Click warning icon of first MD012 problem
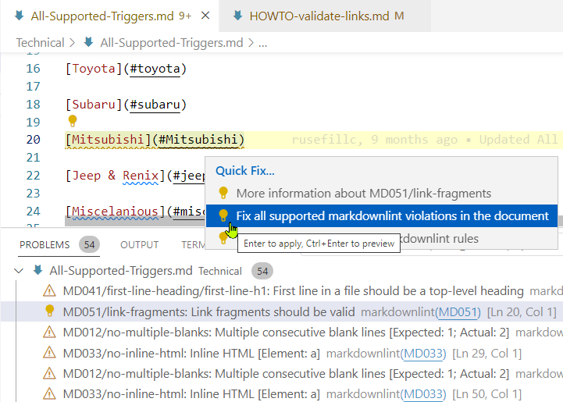This screenshot has width=563, height=402. [x=50, y=333]
